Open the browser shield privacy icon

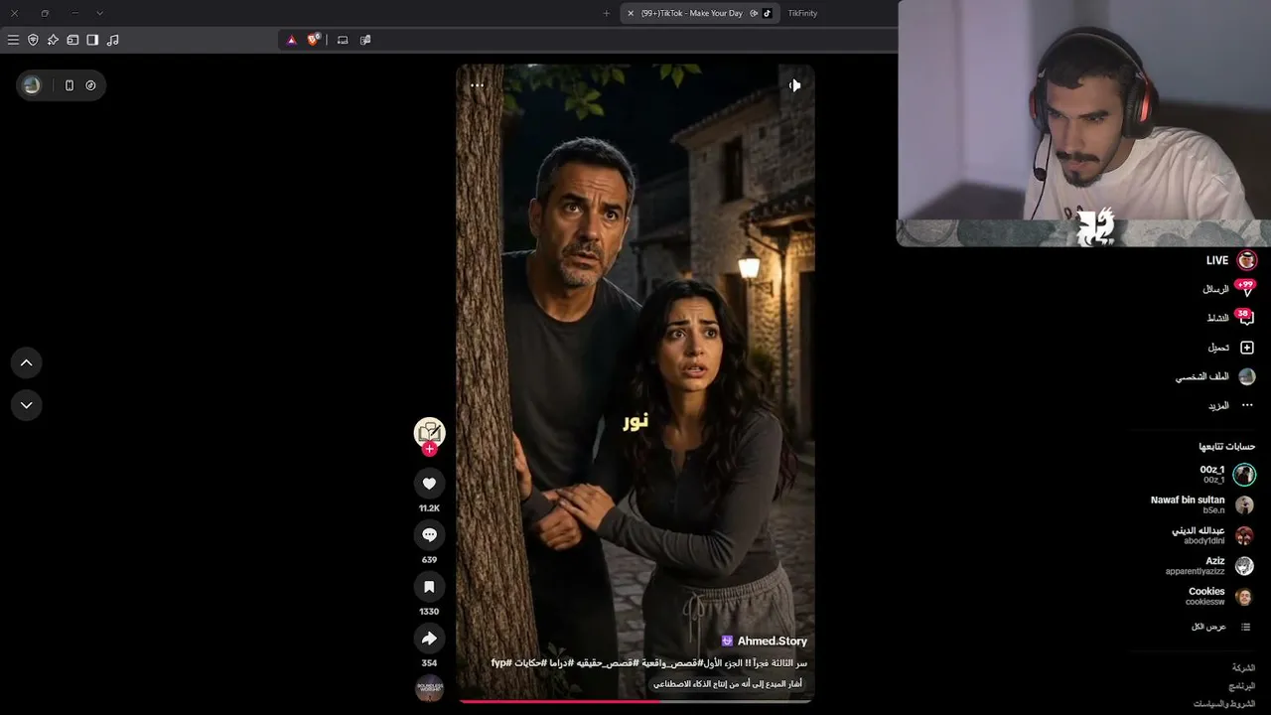click(x=33, y=40)
